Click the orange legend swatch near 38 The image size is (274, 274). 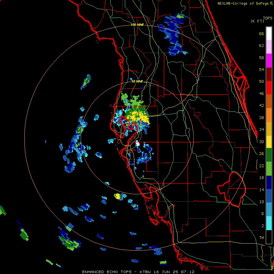point(269,115)
